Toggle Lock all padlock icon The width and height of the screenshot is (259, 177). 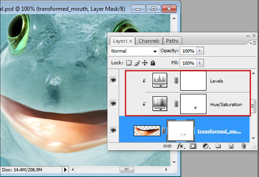point(153,63)
